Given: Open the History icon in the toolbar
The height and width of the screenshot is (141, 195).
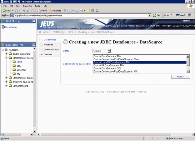Looking at the screenshot, I should click(x=65, y=11).
